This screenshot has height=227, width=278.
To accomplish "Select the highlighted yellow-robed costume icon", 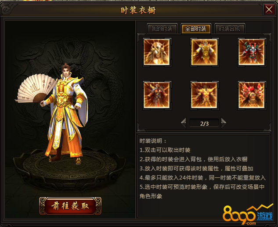I will 204,52.
